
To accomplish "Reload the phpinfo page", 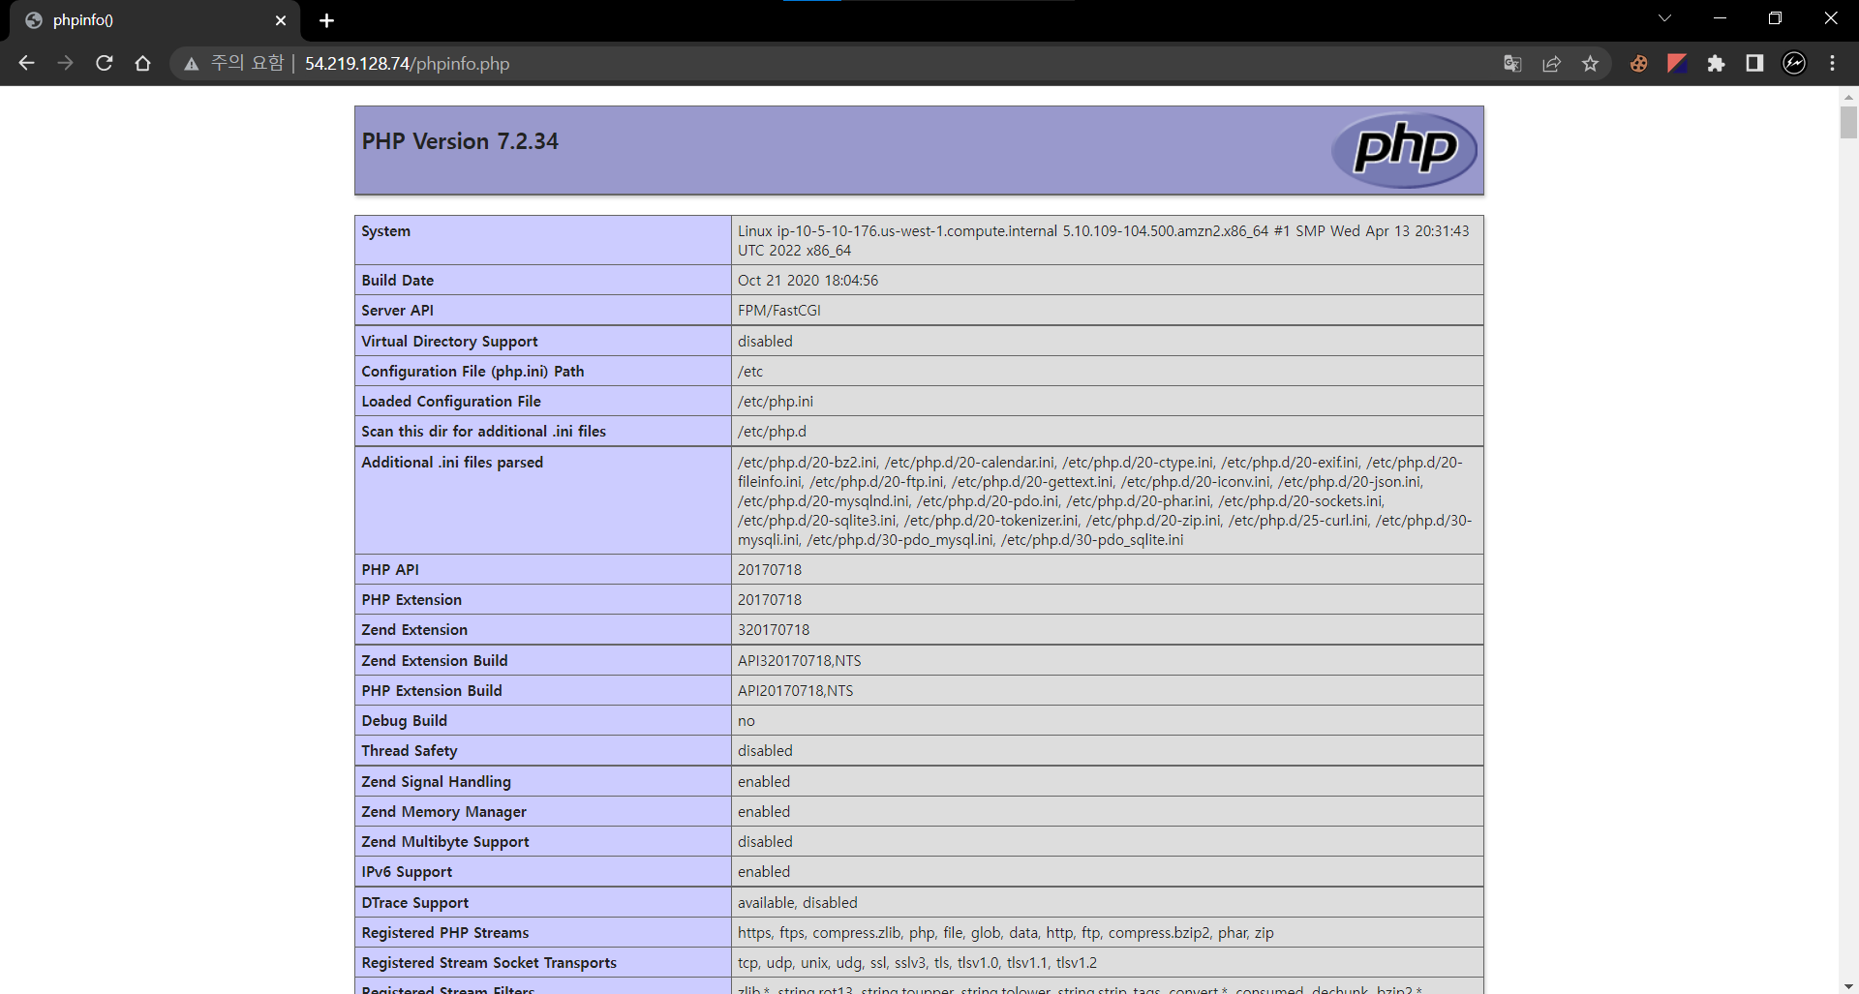I will pyautogui.click(x=105, y=63).
